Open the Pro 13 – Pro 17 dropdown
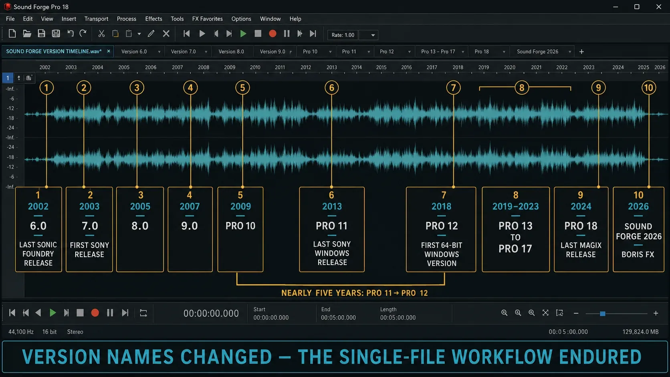Viewport: 670px width, 377px height. click(x=463, y=52)
